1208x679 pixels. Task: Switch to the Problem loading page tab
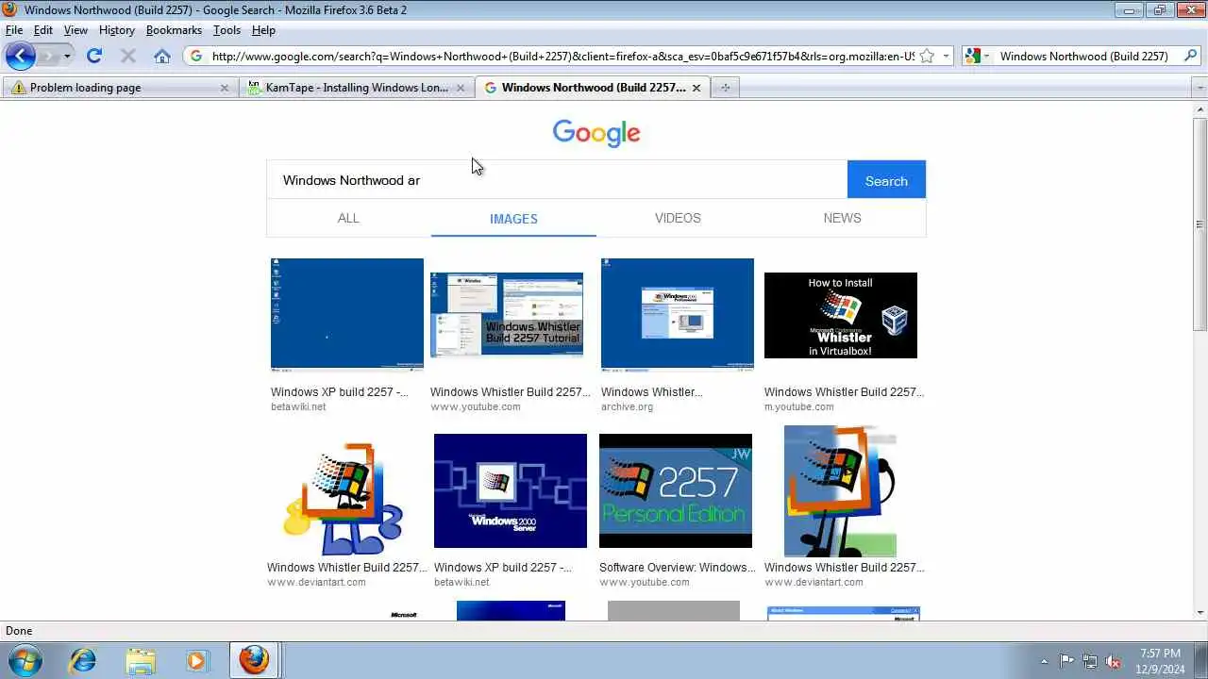pos(120,88)
